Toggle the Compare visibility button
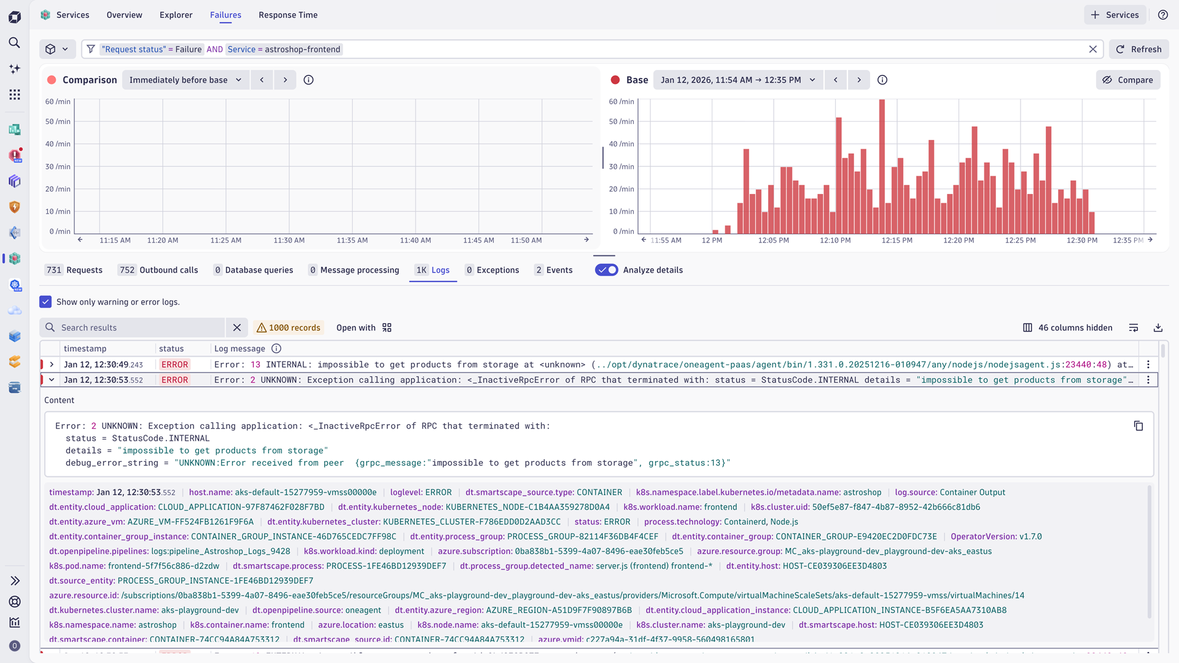 [1128, 80]
